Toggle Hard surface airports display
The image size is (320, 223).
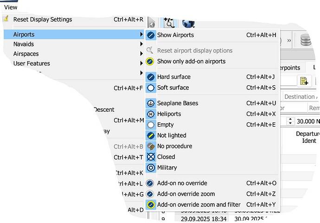[x=173, y=77]
